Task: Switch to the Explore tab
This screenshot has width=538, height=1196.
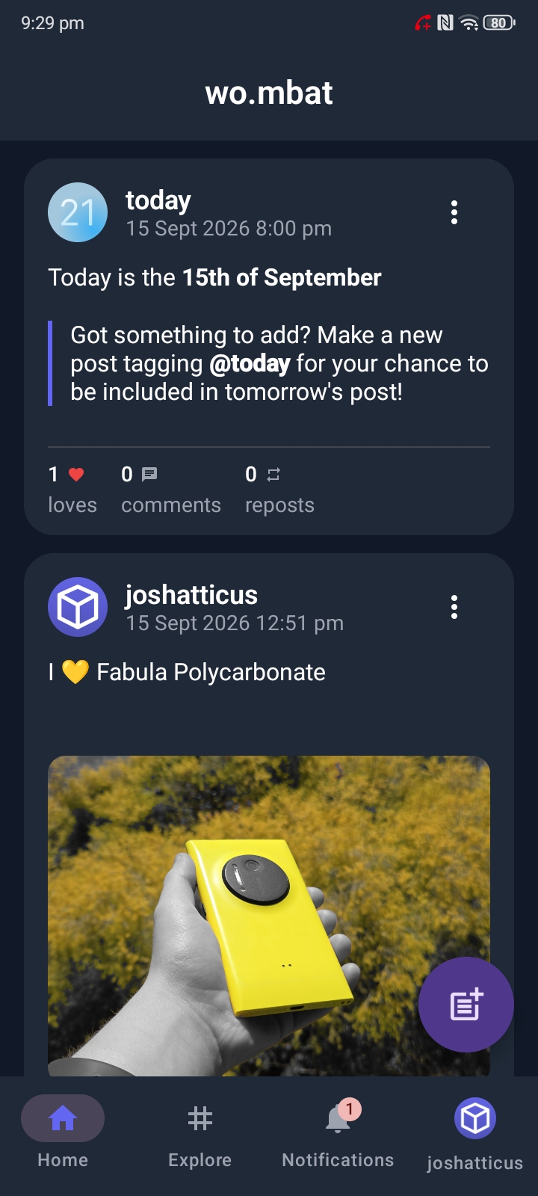Action: click(x=200, y=1132)
